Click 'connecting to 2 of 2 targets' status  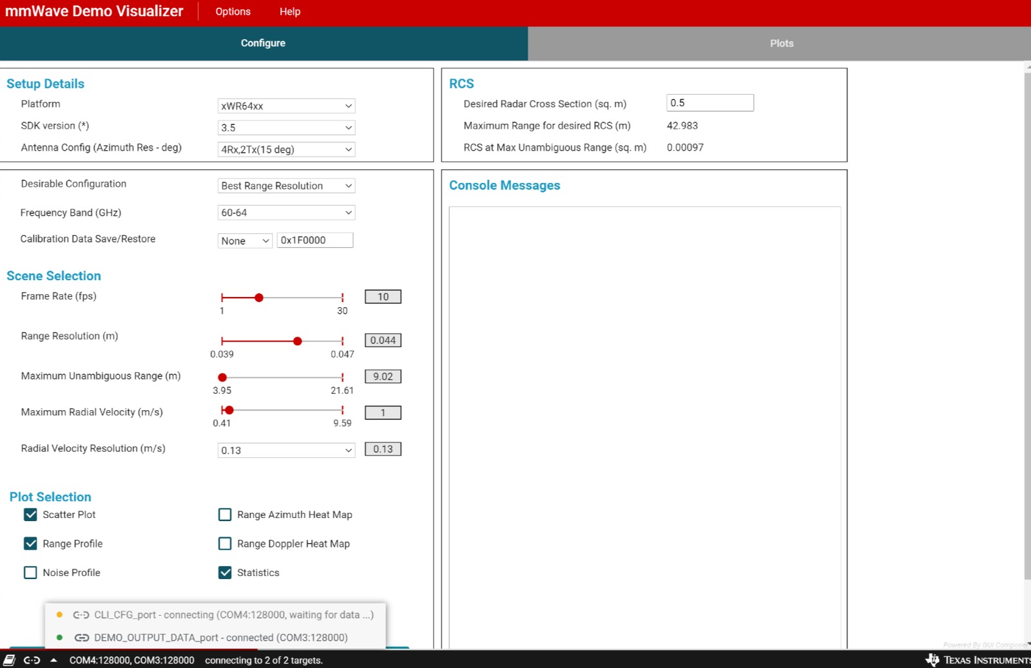[264, 660]
